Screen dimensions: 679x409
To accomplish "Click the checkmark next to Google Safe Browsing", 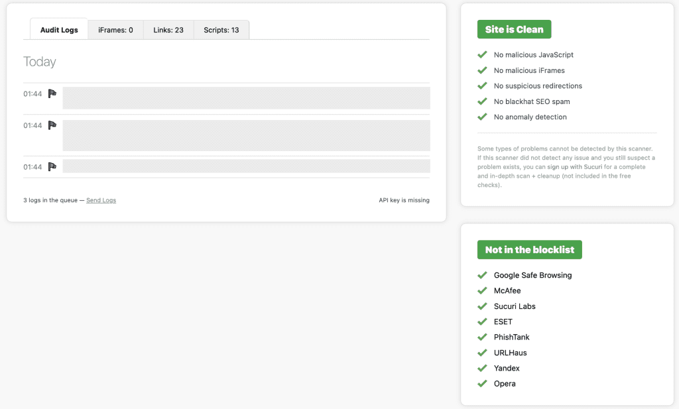I will [x=482, y=275].
